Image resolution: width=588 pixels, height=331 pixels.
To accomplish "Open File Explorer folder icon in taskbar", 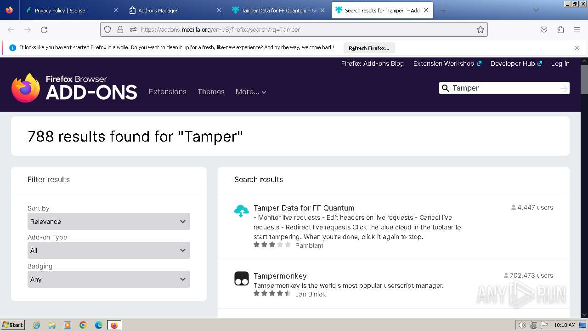I will [x=52, y=325].
